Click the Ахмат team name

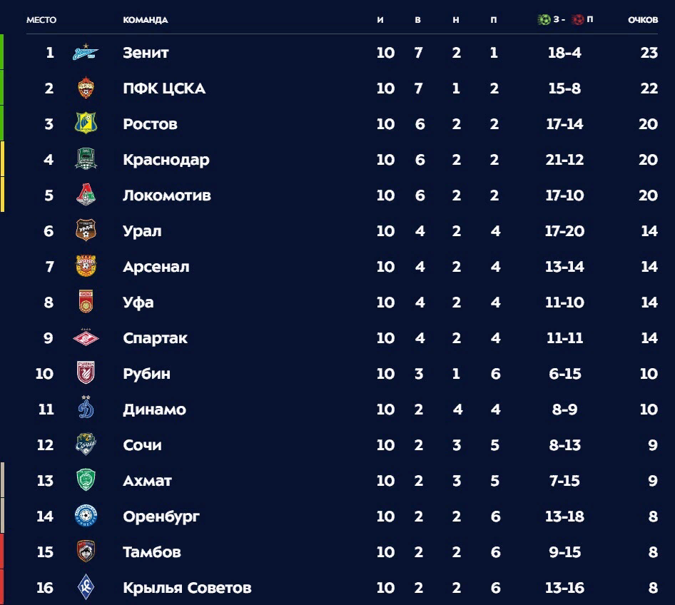[147, 480]
